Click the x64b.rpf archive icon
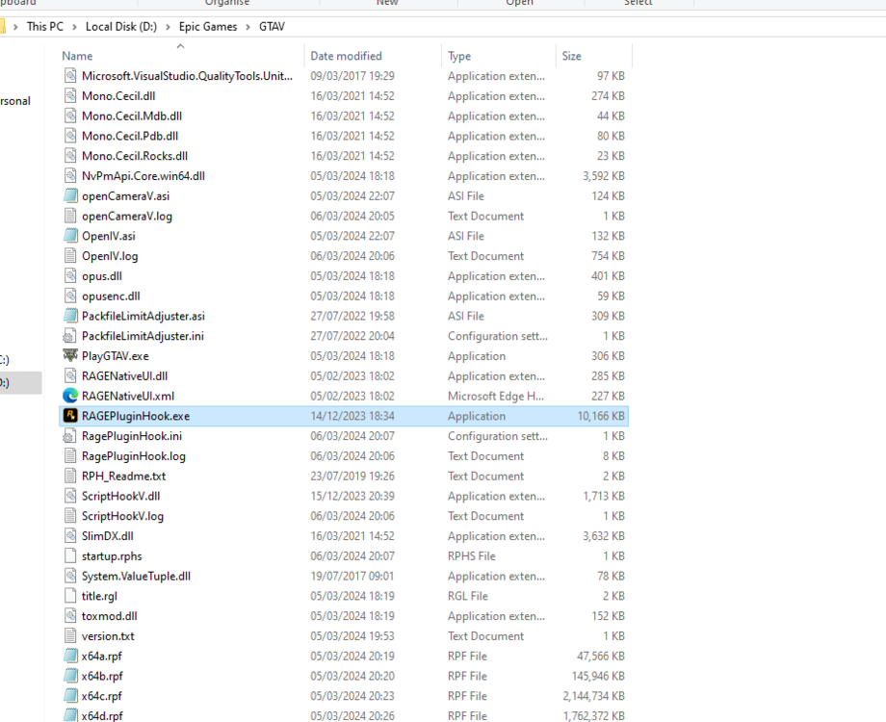The width and height of the screenshot is (886, 722). point(70,676)
